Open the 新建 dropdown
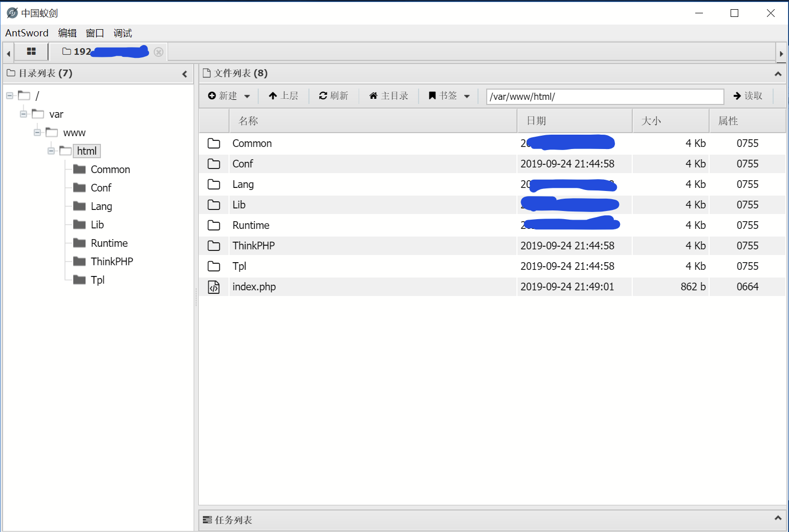The width and height of the screenshot is (789, 532). click(x=229, y=96)
